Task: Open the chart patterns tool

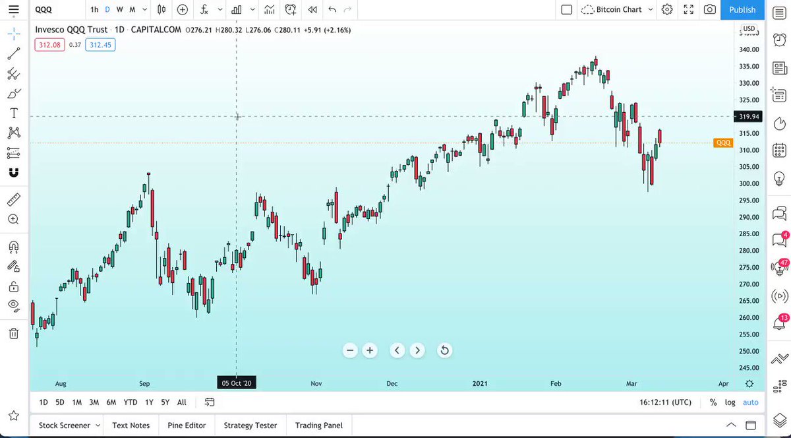Action: [x=14, y=133]
